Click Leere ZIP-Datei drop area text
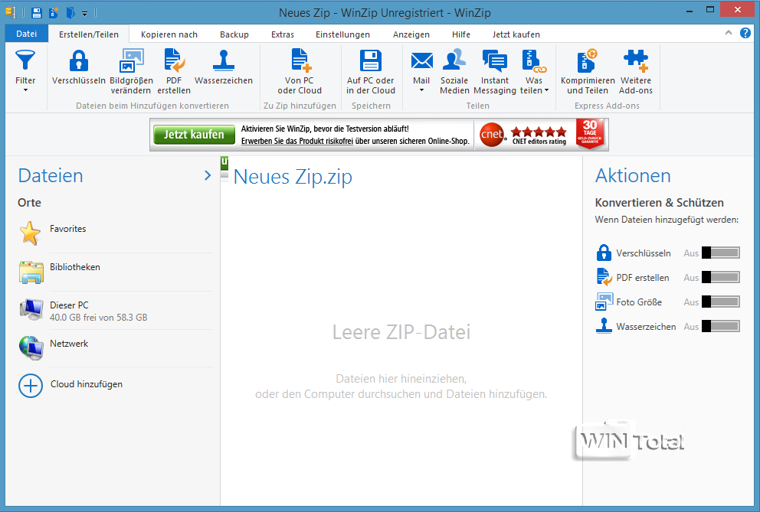 pyautogui.click(x=401, y=332)
